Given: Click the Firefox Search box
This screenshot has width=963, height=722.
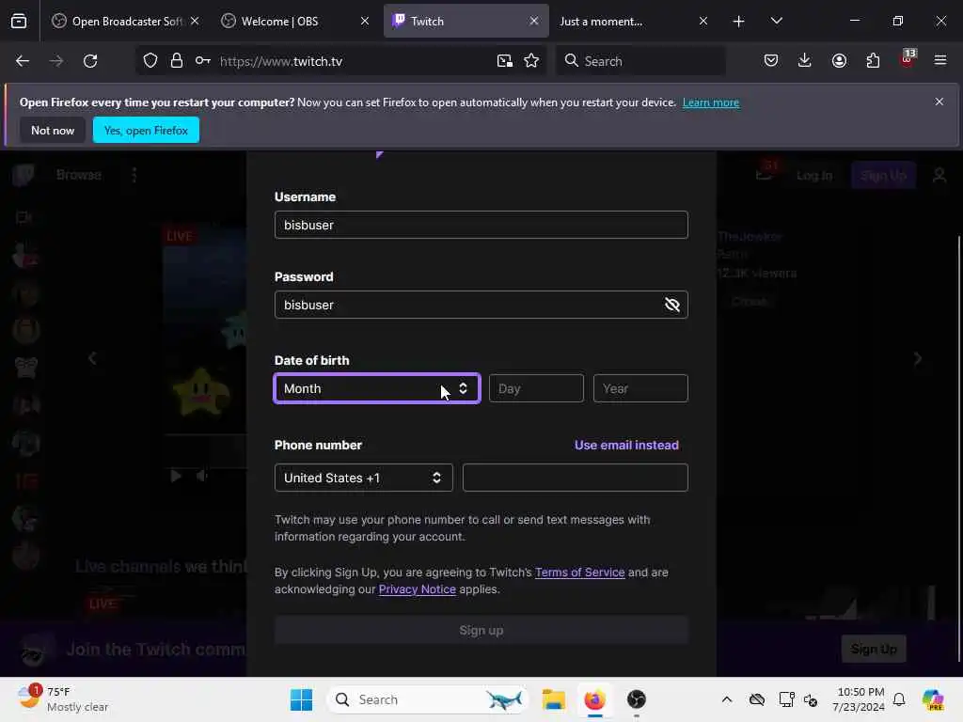Looking at the screenshot, I should 640,61.
